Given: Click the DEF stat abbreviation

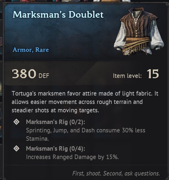Looking at the screenshot, I should [44, 76].
